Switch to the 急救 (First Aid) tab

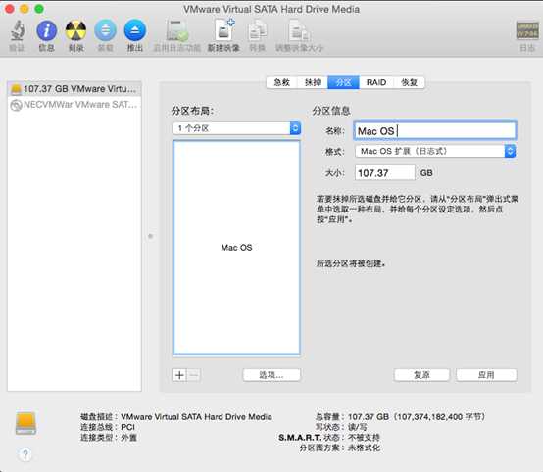point(281,82)
